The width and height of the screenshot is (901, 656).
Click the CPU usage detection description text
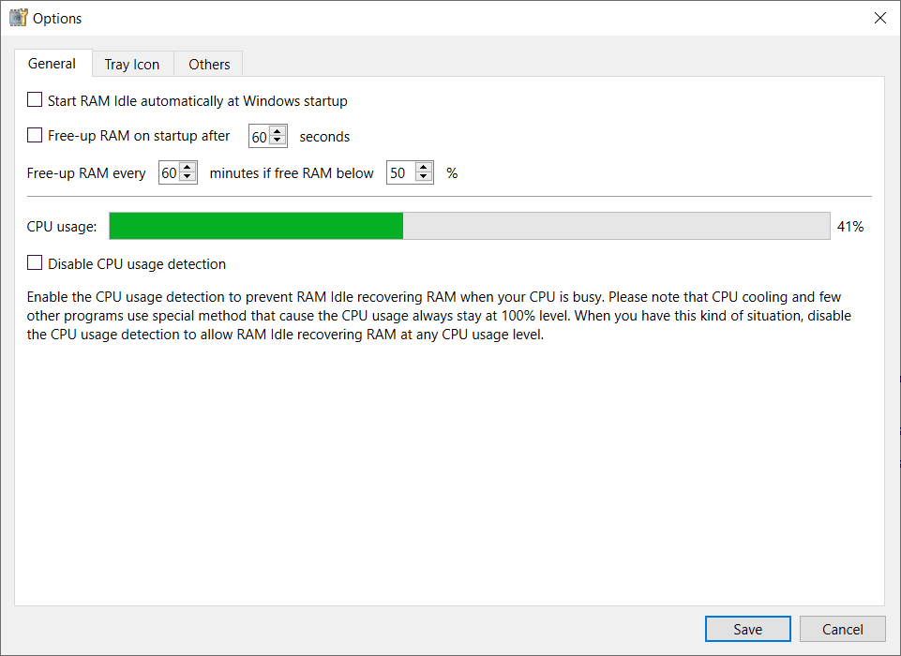point(439,316)
